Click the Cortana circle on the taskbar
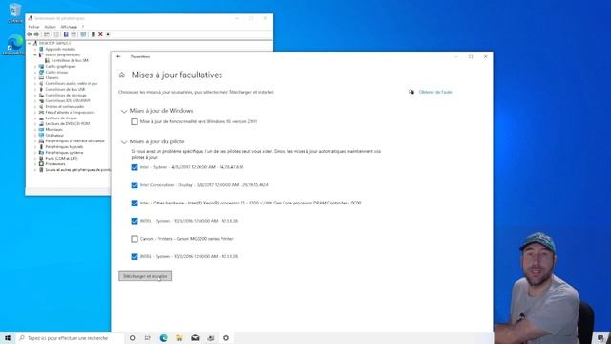Image resolution: width=611 pixels, height=344 pixels. [132, 338]
